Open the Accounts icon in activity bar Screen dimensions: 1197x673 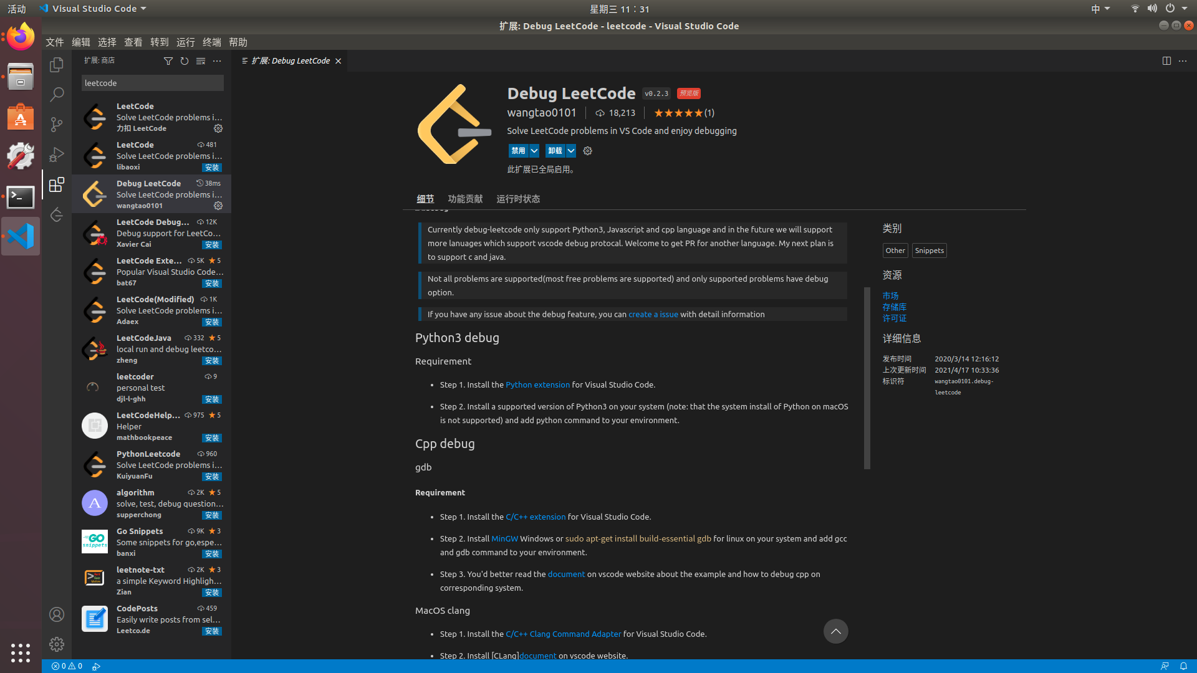coord(57,615)
